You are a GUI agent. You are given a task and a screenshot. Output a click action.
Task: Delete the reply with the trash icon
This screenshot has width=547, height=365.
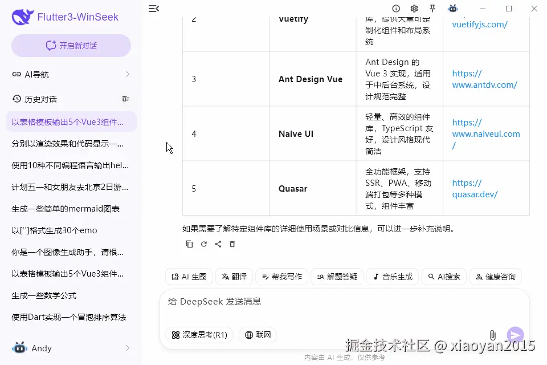point(232,244)
